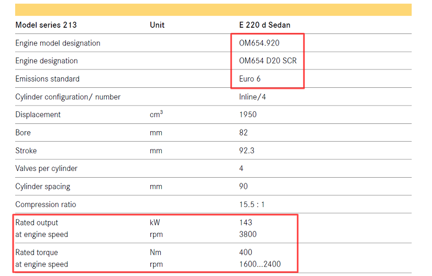Click 'at engine speed' under Rated output
This screenshot has height=276, width=432.
point(41,235)
